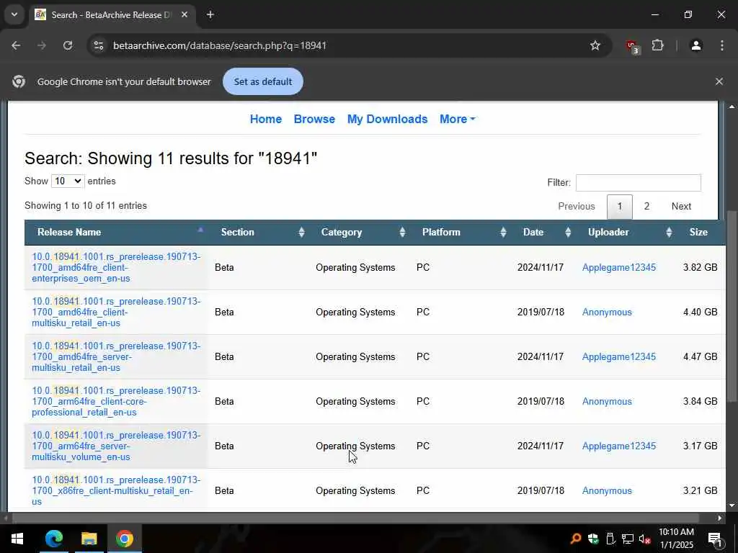Open Applegame12345 uploader in 3.17 GB row

[x=619, y=446]
